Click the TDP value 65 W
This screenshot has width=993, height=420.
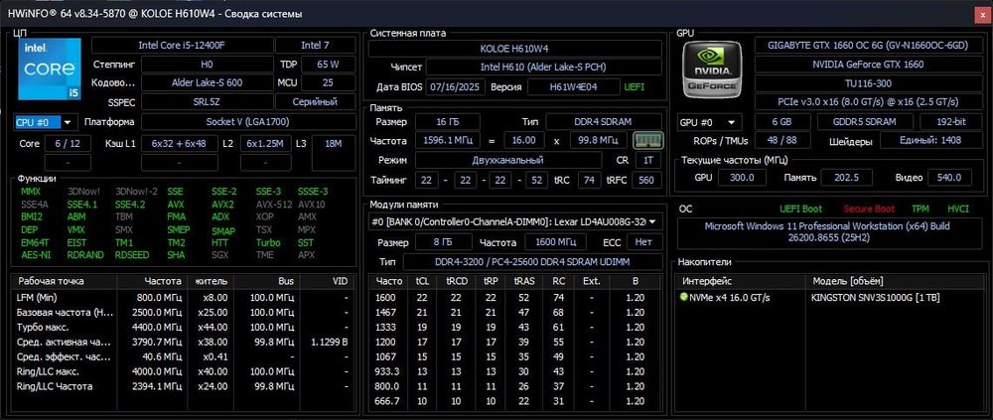(x=328, y=64)
